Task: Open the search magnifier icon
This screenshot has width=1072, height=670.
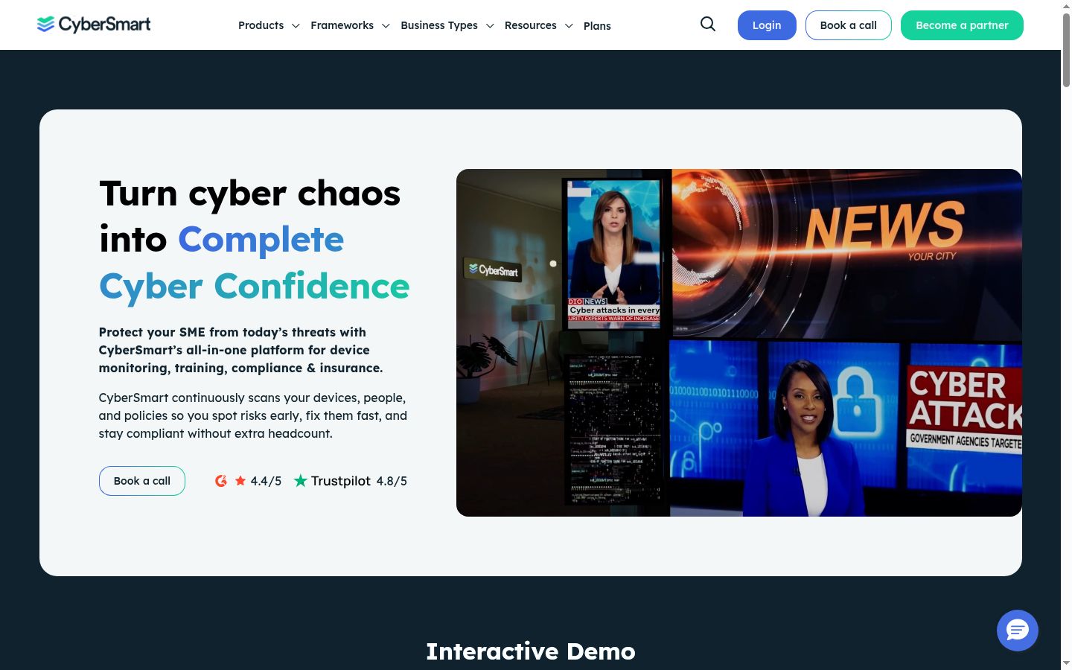Action: pos(708,25)
